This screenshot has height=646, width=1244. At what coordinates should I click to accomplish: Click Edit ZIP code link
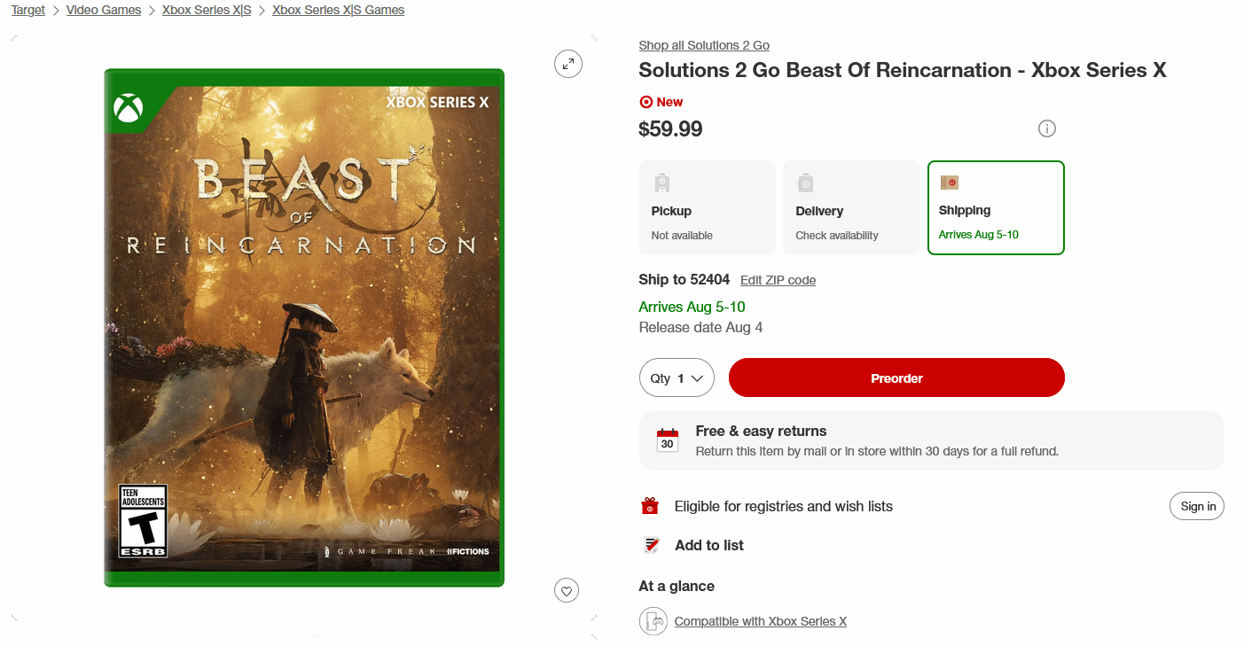[x=778, y=280]
